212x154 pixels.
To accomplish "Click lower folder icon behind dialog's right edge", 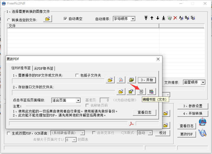I will 166,125.
